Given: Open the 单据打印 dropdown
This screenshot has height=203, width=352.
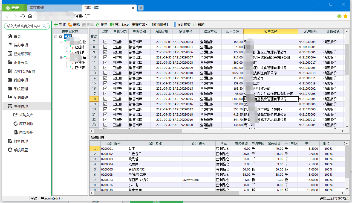Looking at the screenshot, I should coord(140,25).
